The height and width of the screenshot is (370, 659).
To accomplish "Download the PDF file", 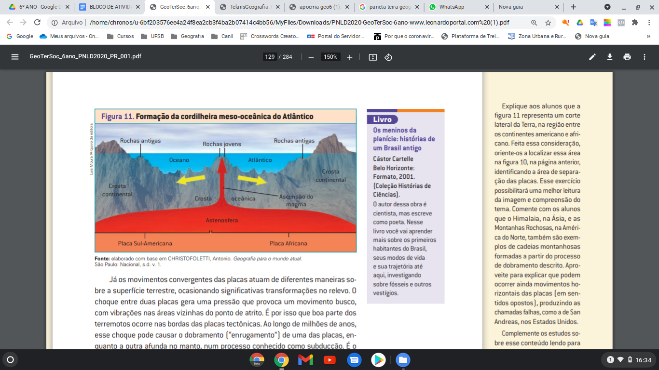I will tap(610, 57).
